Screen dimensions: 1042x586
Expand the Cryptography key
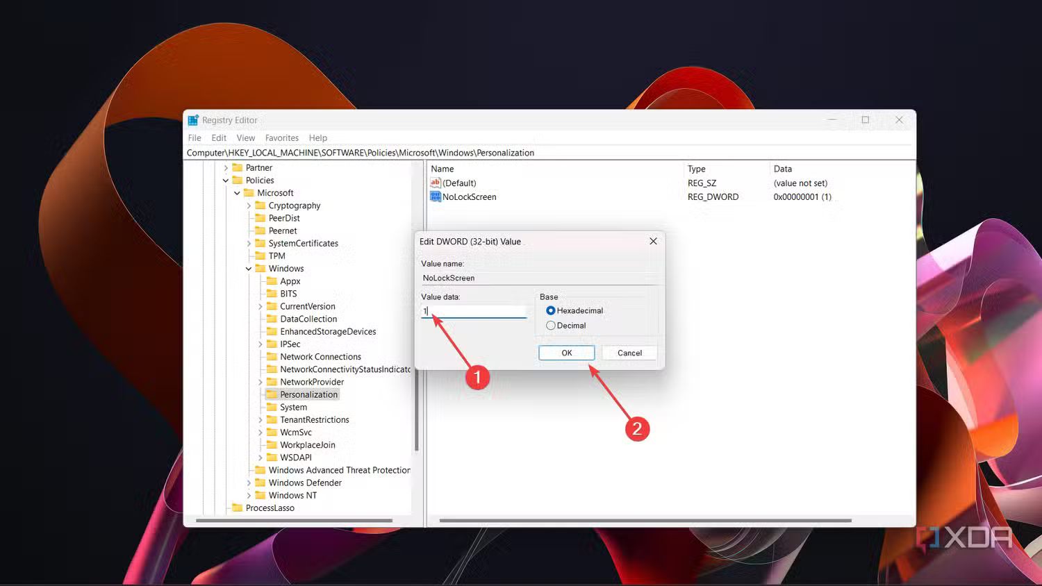click(x=249, y=206)
